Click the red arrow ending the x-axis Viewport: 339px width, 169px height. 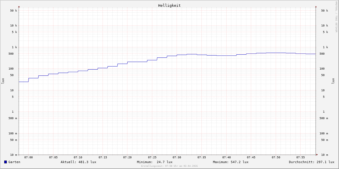point(317,155)
